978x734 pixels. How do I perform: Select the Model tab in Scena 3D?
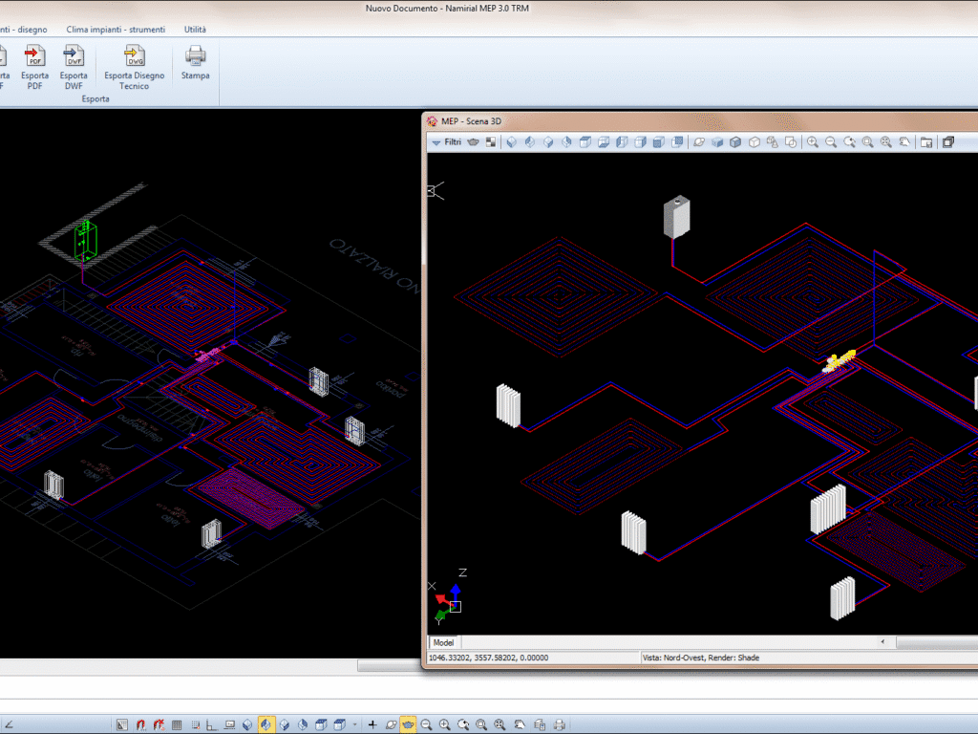444,642
